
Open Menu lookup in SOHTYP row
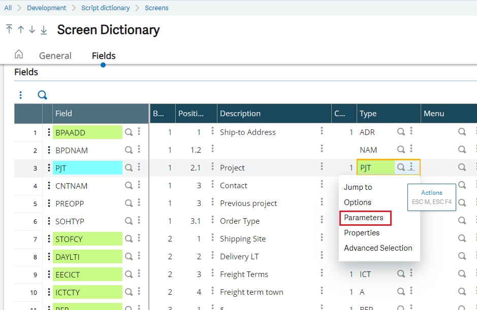462,221
